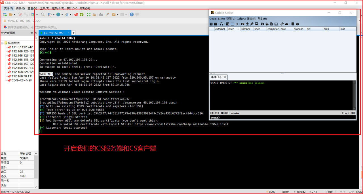Image resolution: width=363 pixels, height=194 pixels.
Task: Open the 攻击(A) menu in Cobalt Strike
Action: 241,19
